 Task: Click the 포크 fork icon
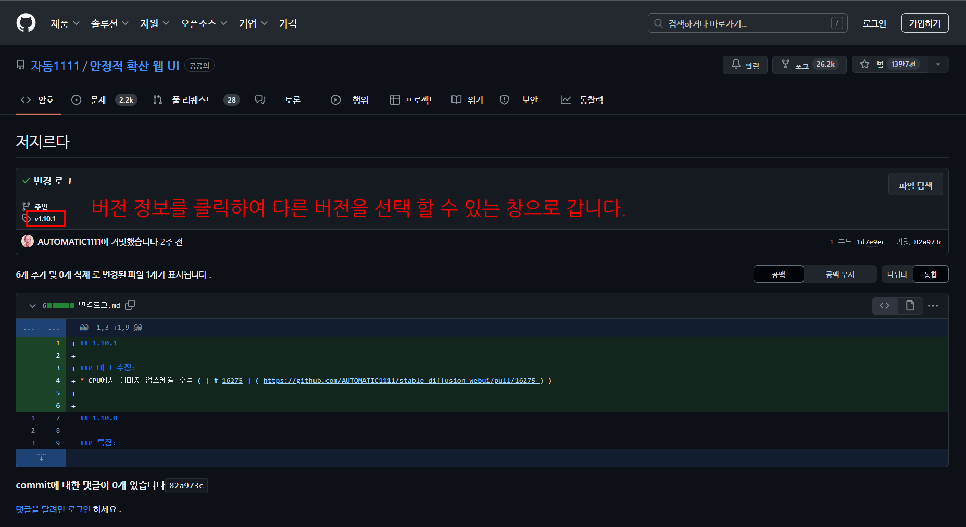pos(785,64)
